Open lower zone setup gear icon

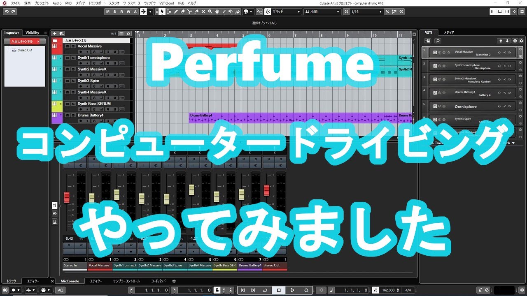pyautogui.click(x=174, y=281)
